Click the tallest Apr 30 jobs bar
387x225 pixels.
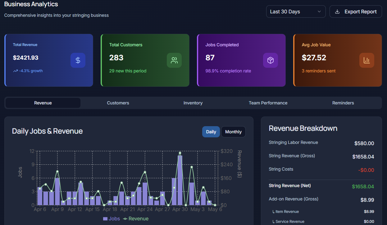pos(180,180)
